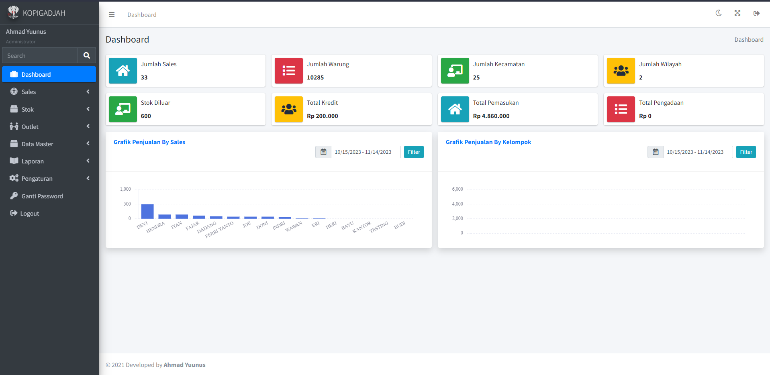
Task: Select Logout from the sidebar menu
Action: click(30, 214)
